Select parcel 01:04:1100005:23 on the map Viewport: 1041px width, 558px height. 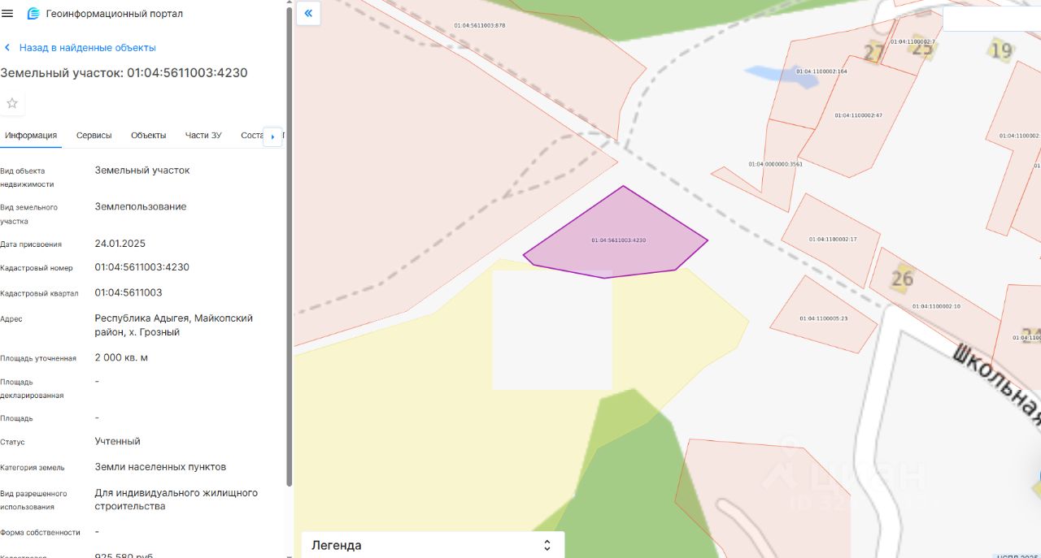(821, 318)
